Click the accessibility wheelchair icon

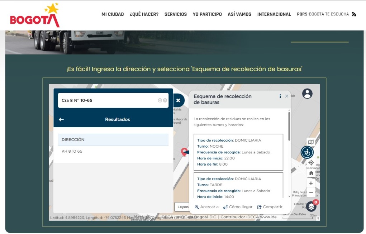[307, 153]
